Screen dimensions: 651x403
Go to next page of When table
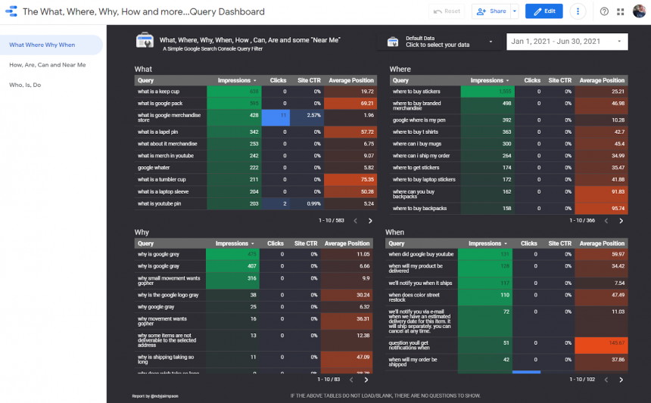point(621,380)
